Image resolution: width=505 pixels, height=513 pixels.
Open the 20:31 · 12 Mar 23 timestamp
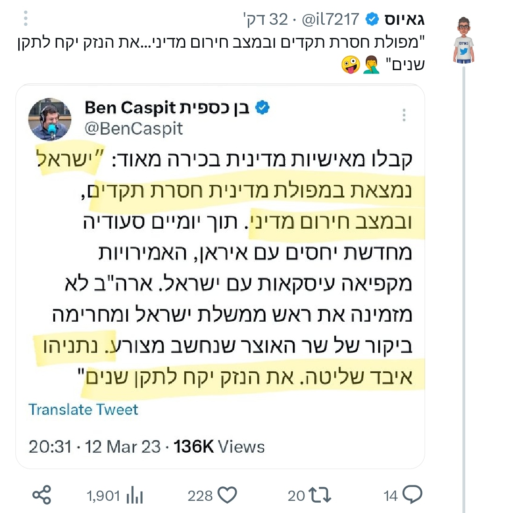coord(94,447)
